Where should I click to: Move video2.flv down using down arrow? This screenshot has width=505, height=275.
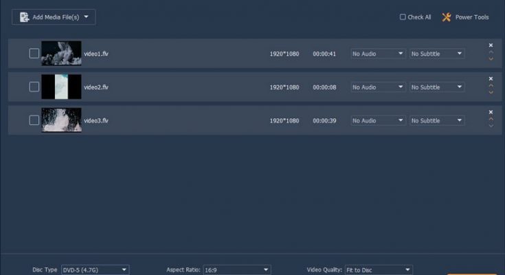click(x=491, y=93)
